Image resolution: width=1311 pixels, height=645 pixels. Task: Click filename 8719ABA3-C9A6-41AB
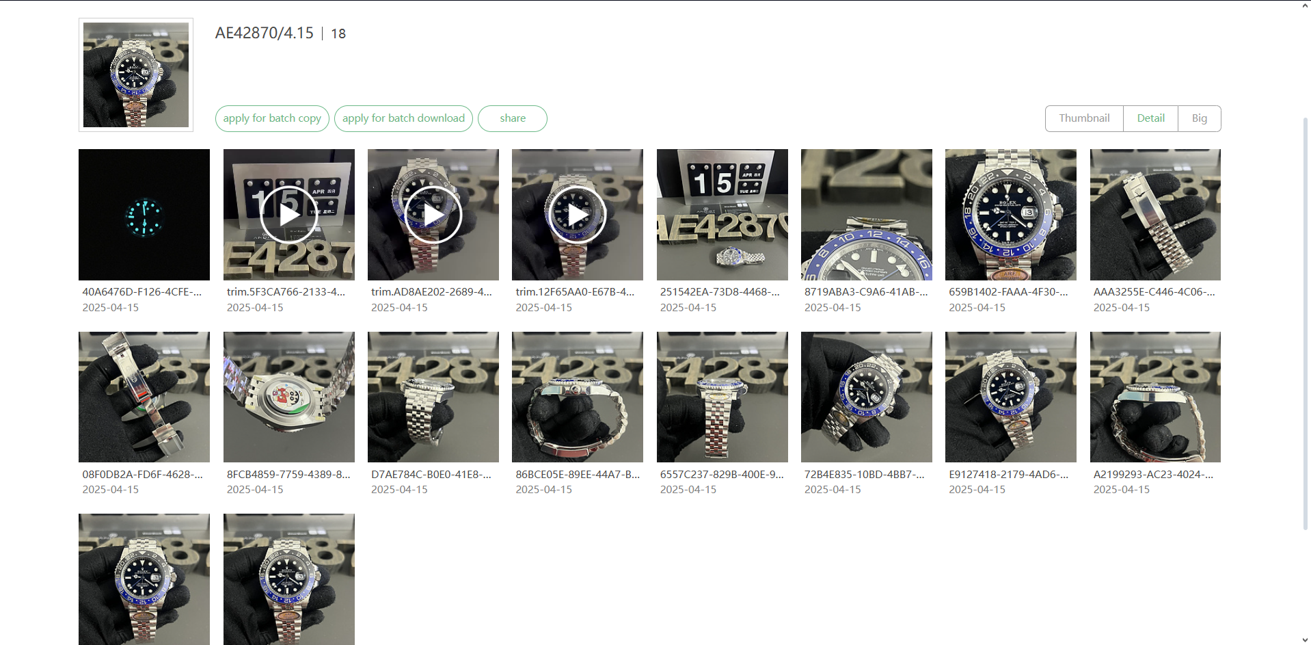(x=866, y=291)
